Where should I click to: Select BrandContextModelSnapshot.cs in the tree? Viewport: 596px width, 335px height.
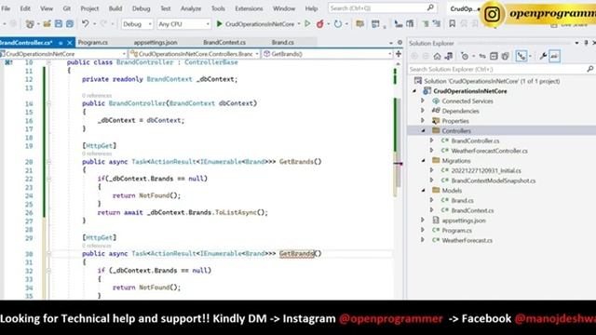tap(494, 181)
